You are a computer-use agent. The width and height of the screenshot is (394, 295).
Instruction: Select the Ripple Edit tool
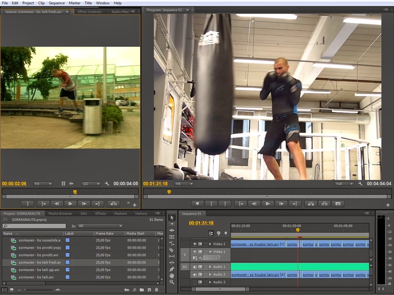172,230
